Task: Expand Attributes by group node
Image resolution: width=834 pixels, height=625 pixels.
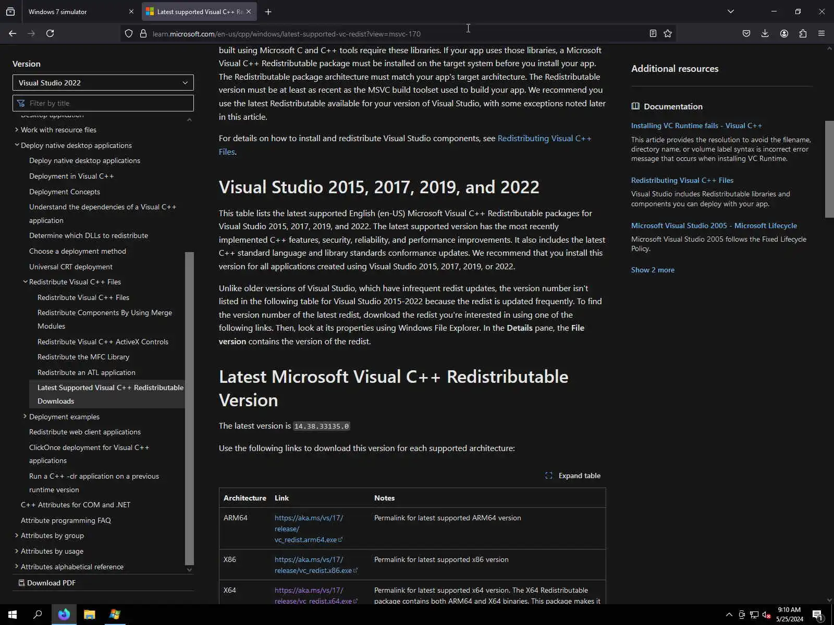Action: pos(17,535)
